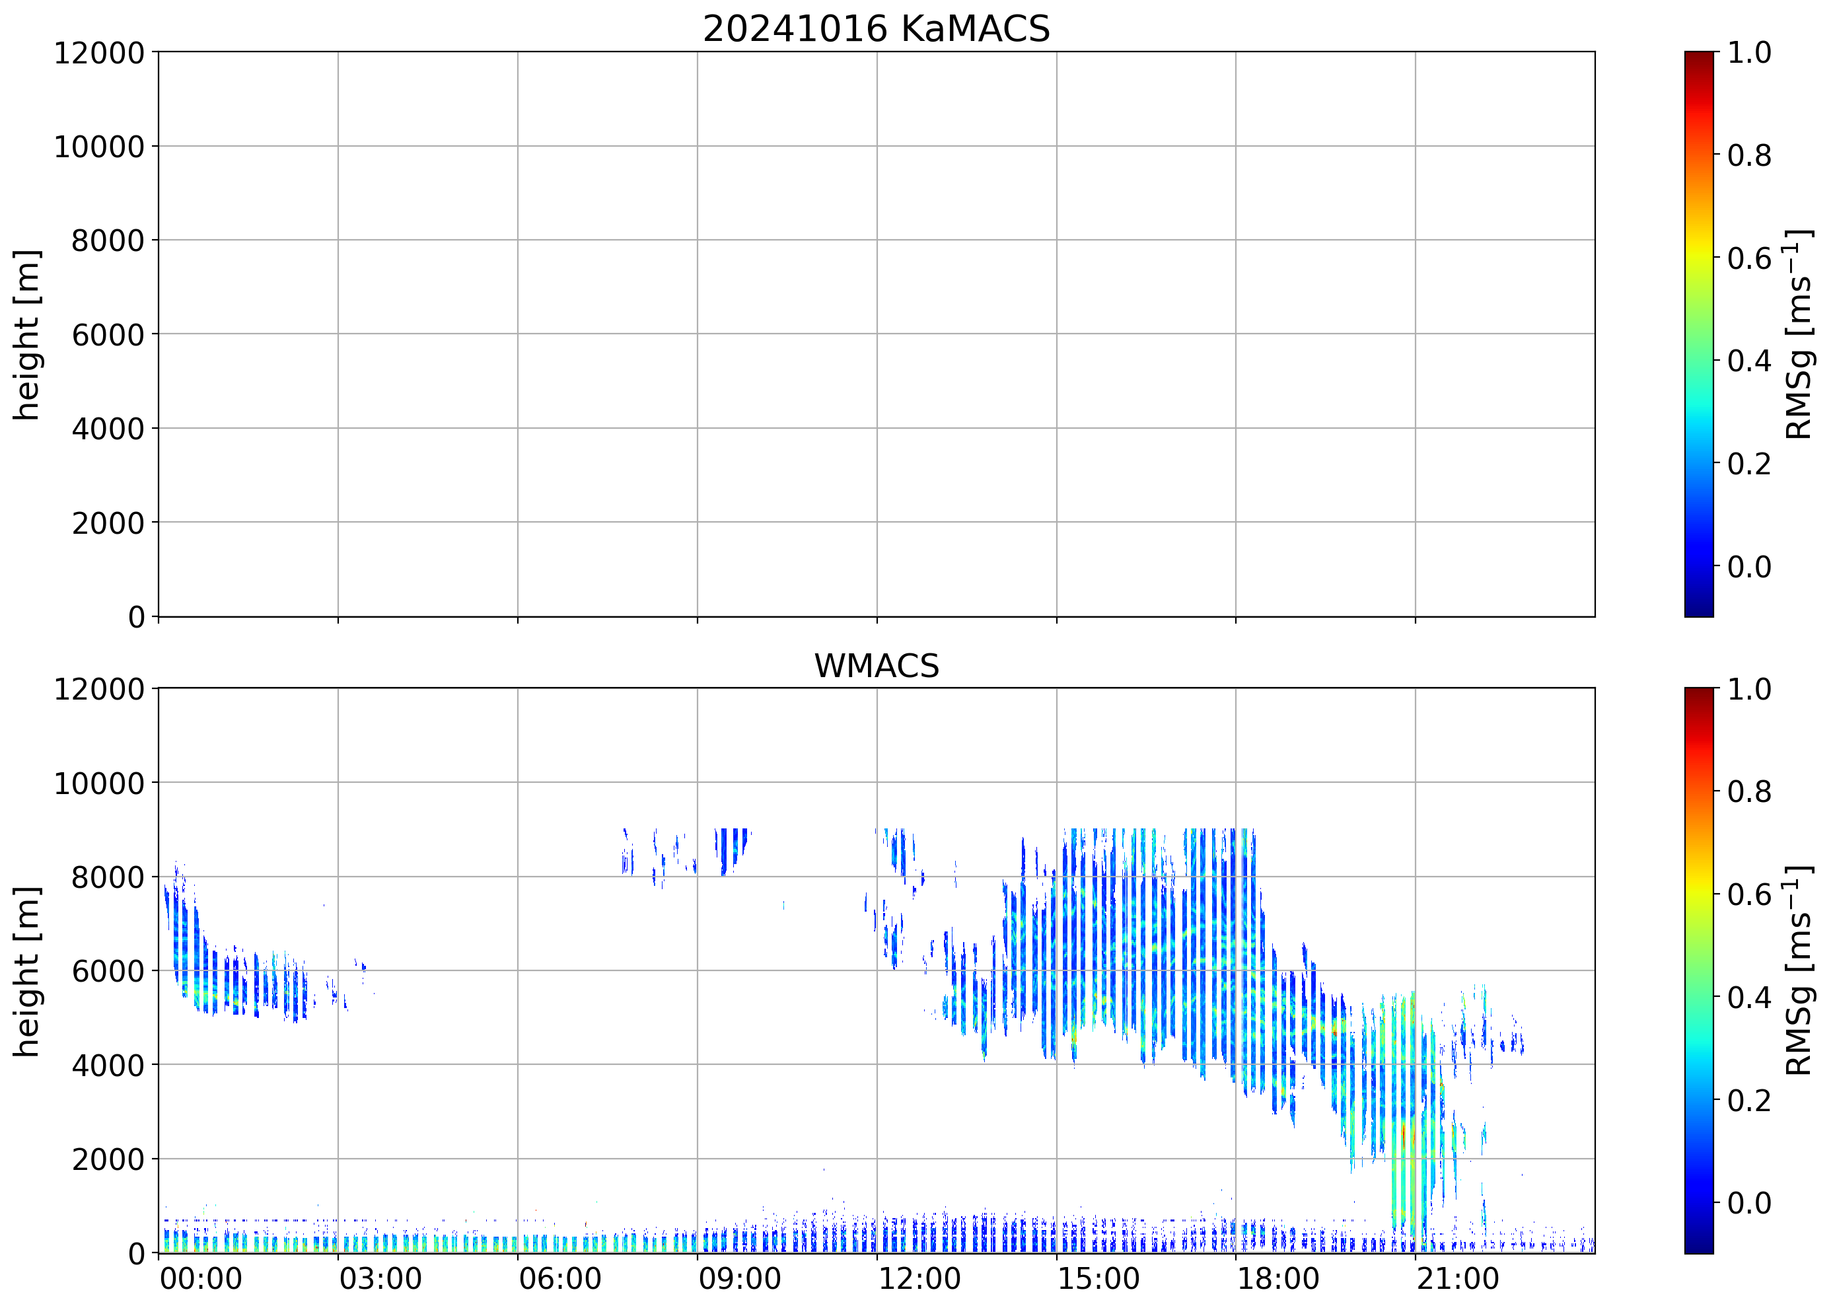Click the yellow 0.6 region on lower colorbar
This screenshot has height=1308, width=1833.
pos(1698,894)
